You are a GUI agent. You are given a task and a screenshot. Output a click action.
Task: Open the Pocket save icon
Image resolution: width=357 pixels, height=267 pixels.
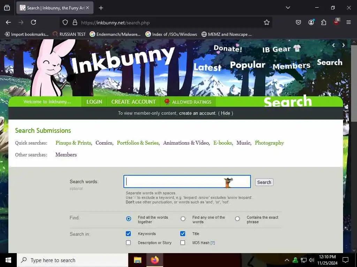click(298, 22)
